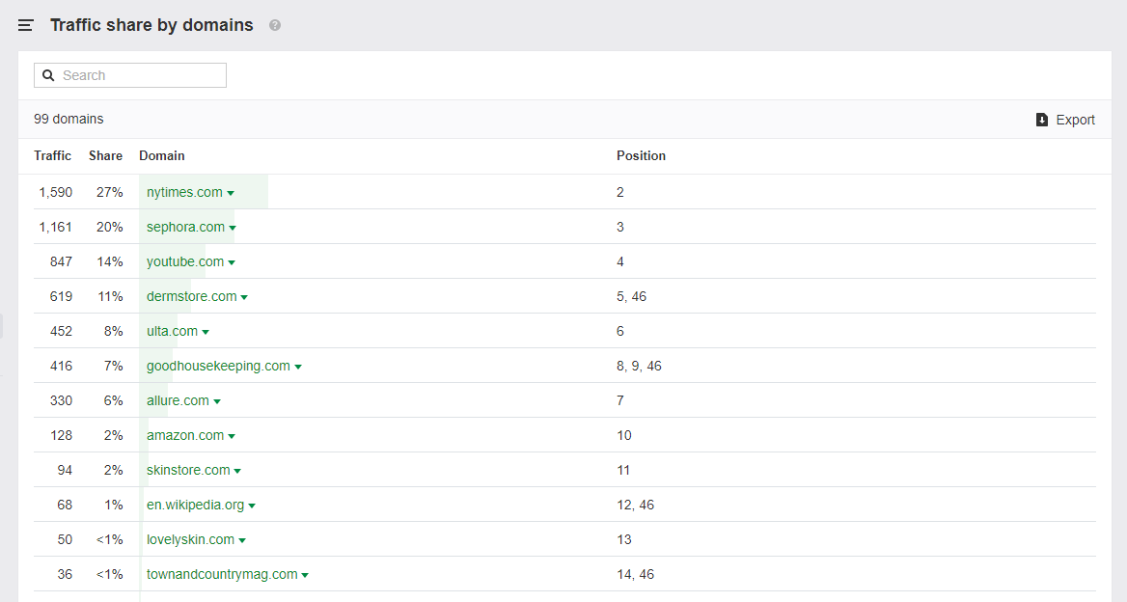
Task: Click position '14, 46' for townandcountrymag.com
Action: (635, 574)
